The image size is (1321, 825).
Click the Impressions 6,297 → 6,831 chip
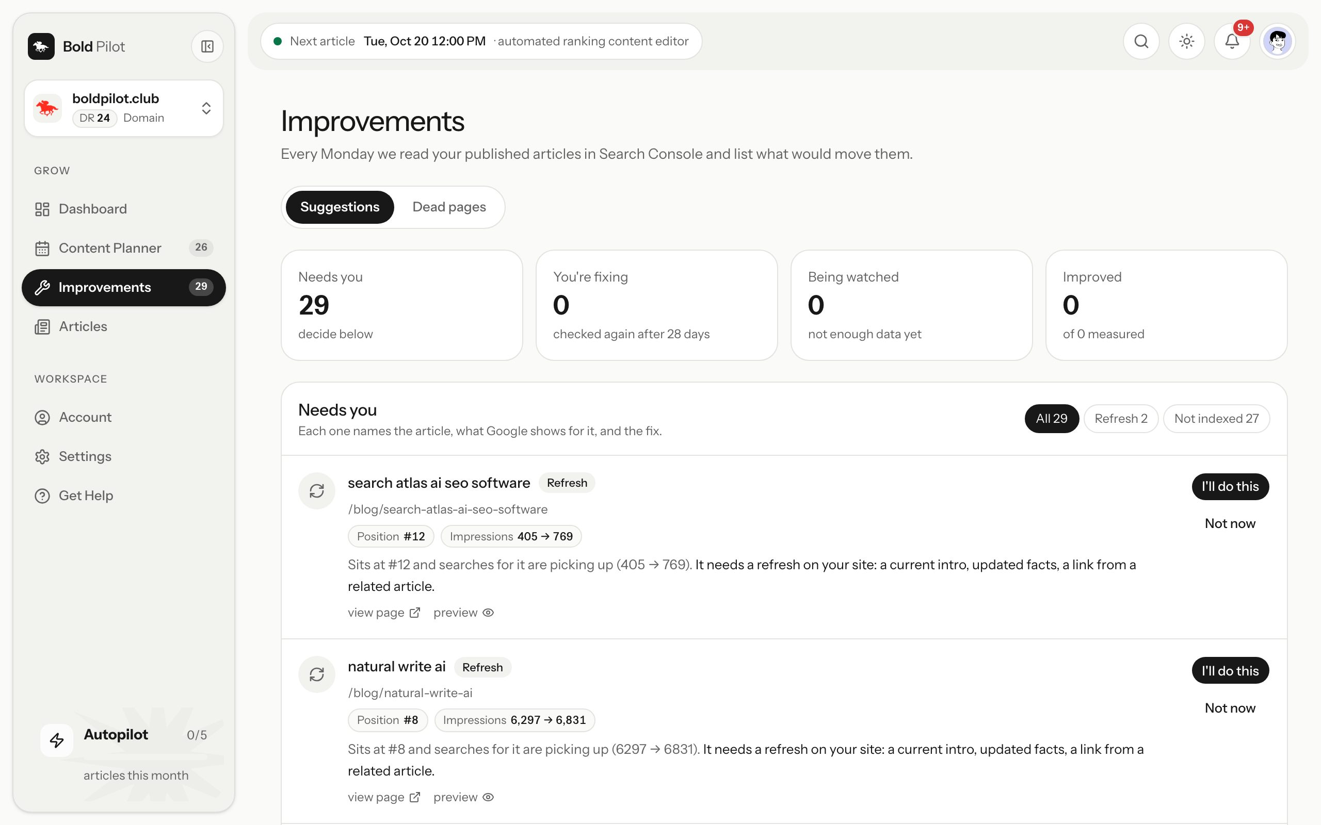(x=514, y=720)
